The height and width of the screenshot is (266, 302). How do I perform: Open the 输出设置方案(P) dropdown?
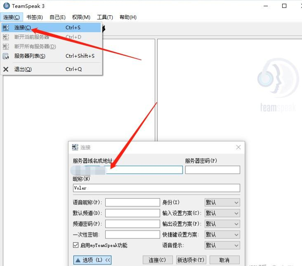coord(222,224)
